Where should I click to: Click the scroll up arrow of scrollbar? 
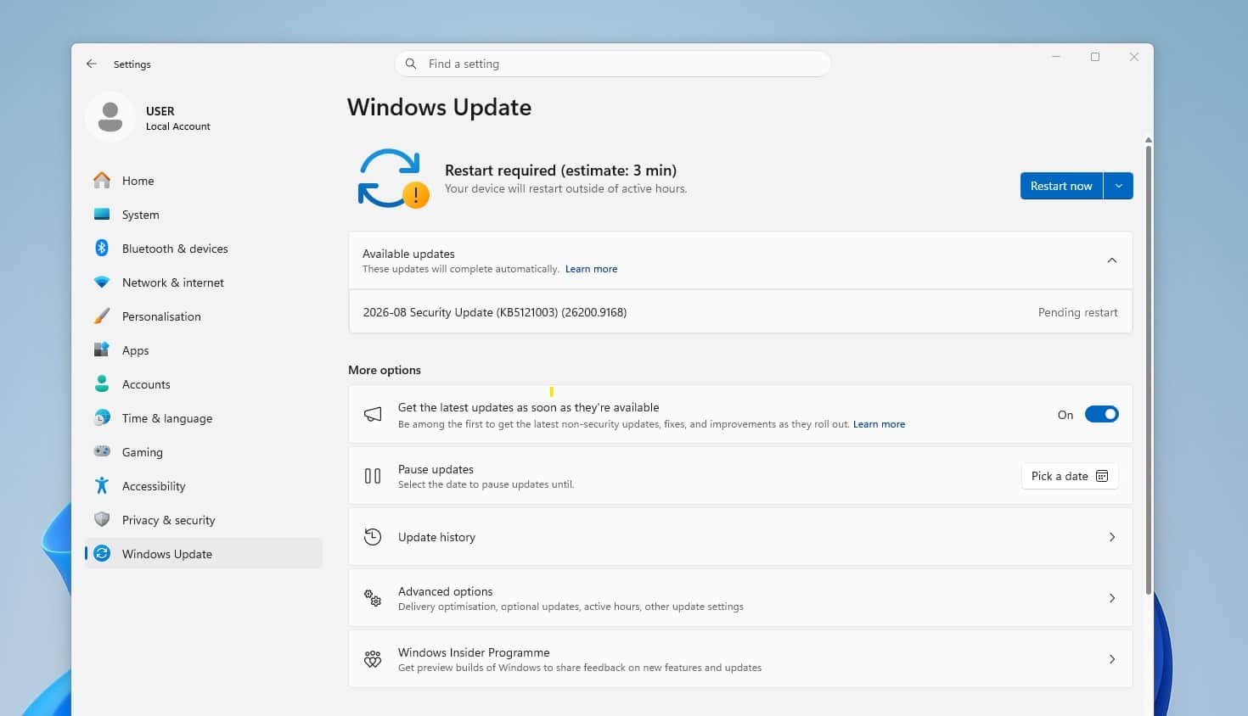click(1148, 140)
